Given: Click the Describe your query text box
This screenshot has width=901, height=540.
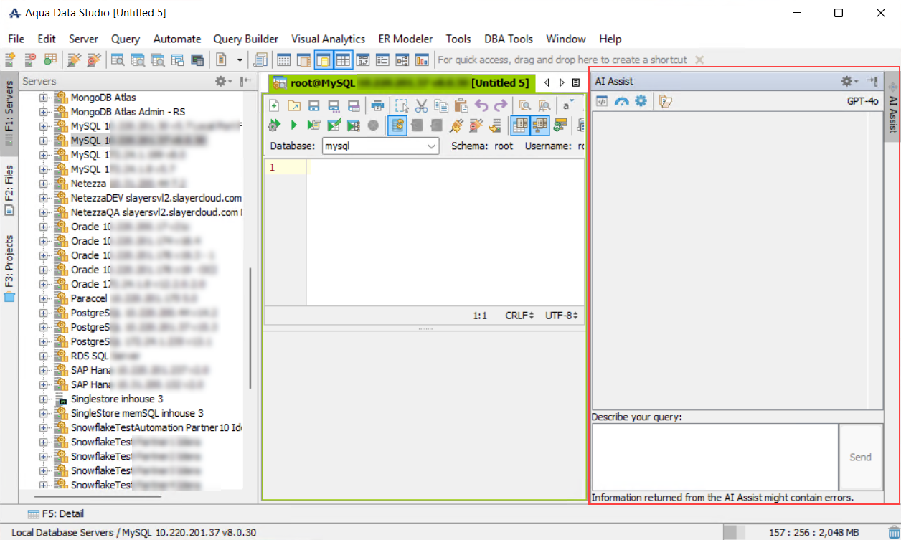Looking at the screenshot, I should 715,457.
